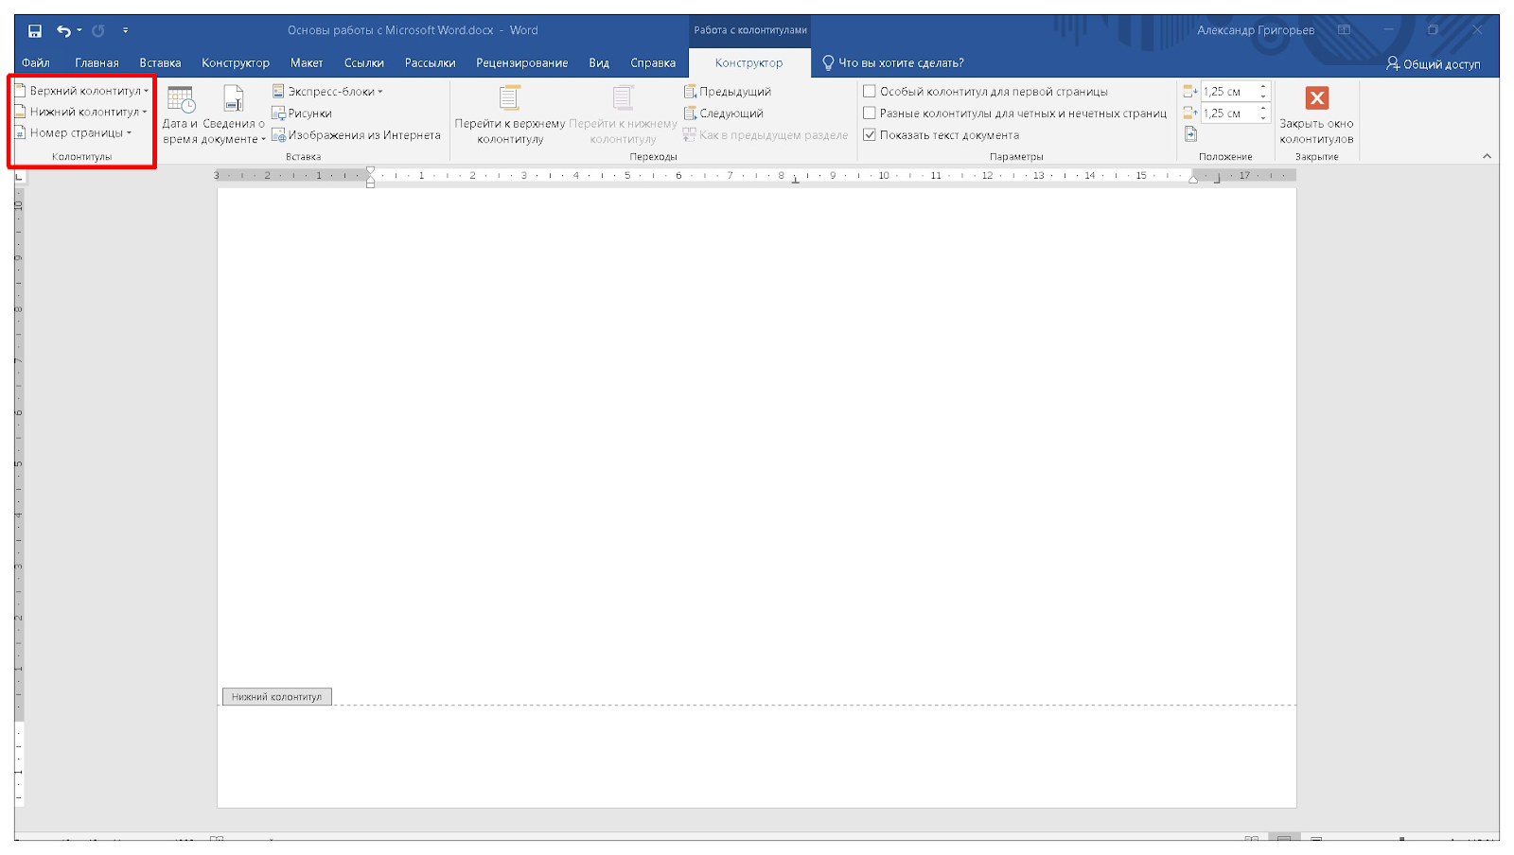This screenshot has height=855, width=1514.
Task: Open Document Info (Сведения о документе)
Action: 234,114
